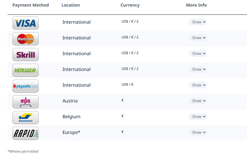Click the paysafecard logo
This screenshot has height=155, width=247.
pyautogui.click(x=26, y=86)
